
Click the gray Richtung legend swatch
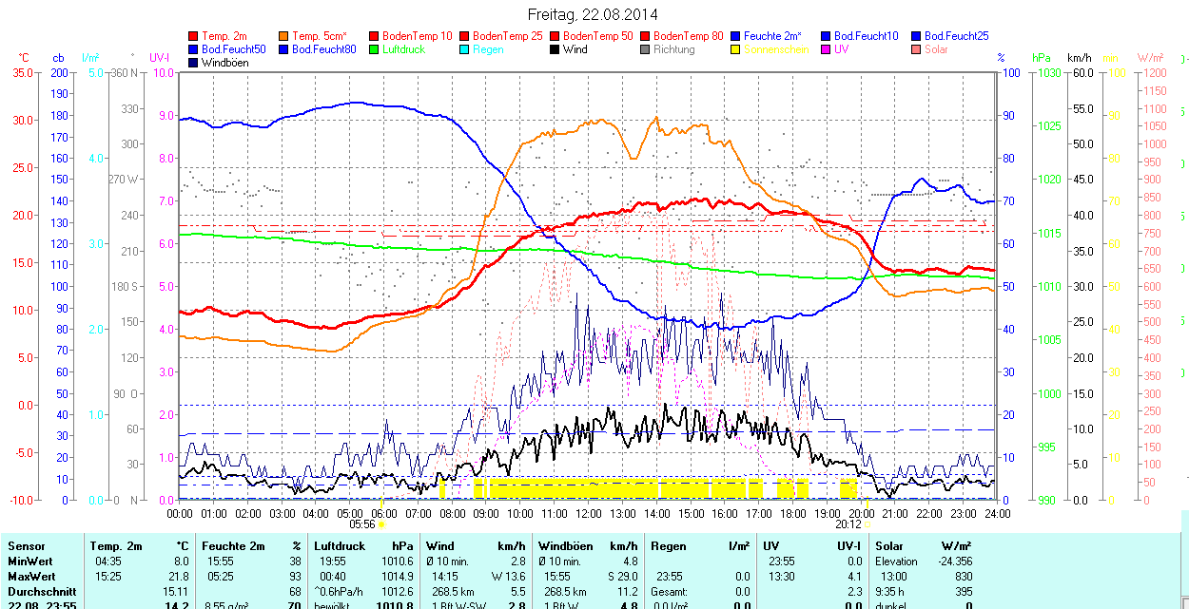point(645,49)
